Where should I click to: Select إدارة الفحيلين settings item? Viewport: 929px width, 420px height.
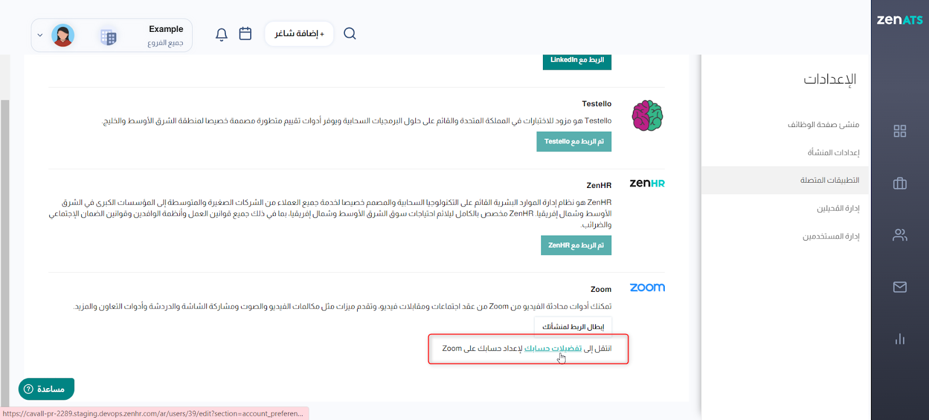(x=838, y=208)
